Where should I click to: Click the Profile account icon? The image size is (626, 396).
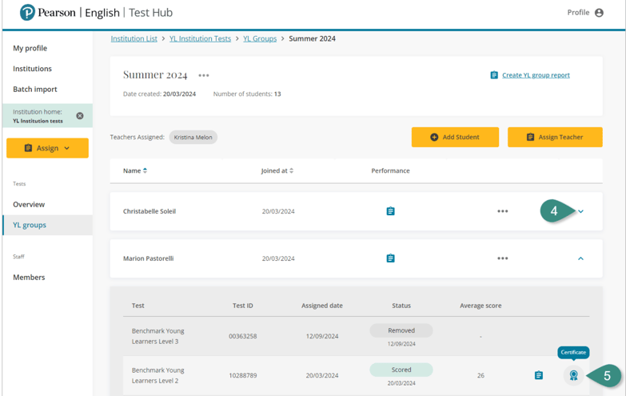tap(599, 13)
